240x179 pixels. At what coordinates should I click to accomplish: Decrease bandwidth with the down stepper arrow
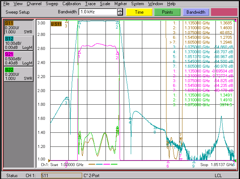120,14
